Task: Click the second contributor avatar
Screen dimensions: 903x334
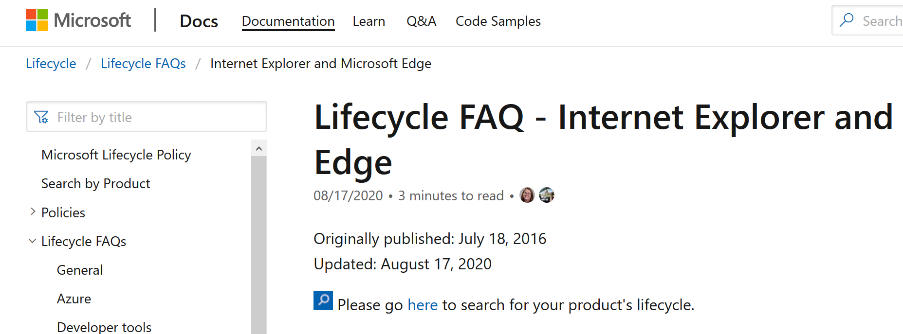Action: [x=547, y=195]
